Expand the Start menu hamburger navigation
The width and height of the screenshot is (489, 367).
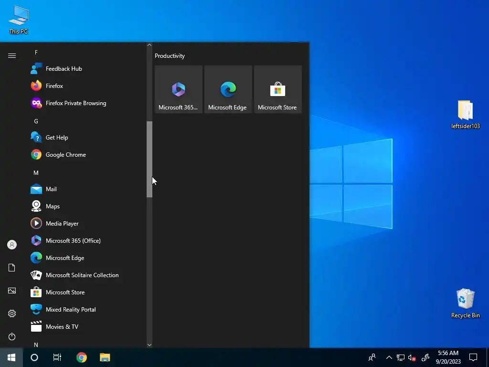click(12, 55)
